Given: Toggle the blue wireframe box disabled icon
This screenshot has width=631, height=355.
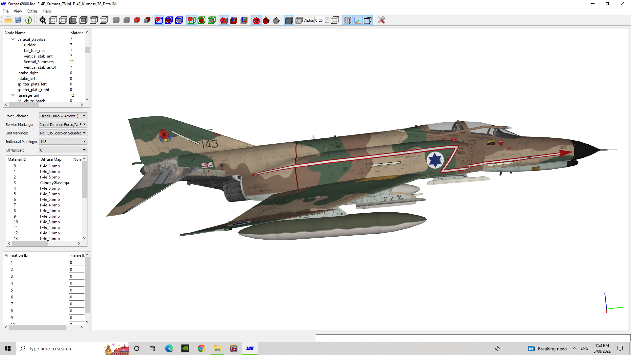Looking at the screenshot, I should click(x=159, y=20).
